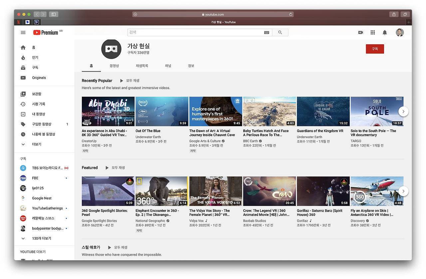Open 구독 subscriptions in the sidebar
Screen dimensions: 426x279
44,68
